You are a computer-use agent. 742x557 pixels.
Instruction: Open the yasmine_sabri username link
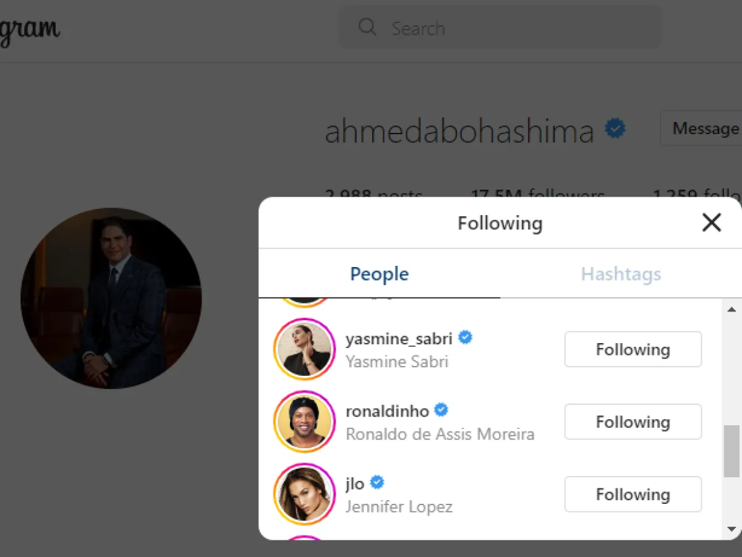click(399, 338)
